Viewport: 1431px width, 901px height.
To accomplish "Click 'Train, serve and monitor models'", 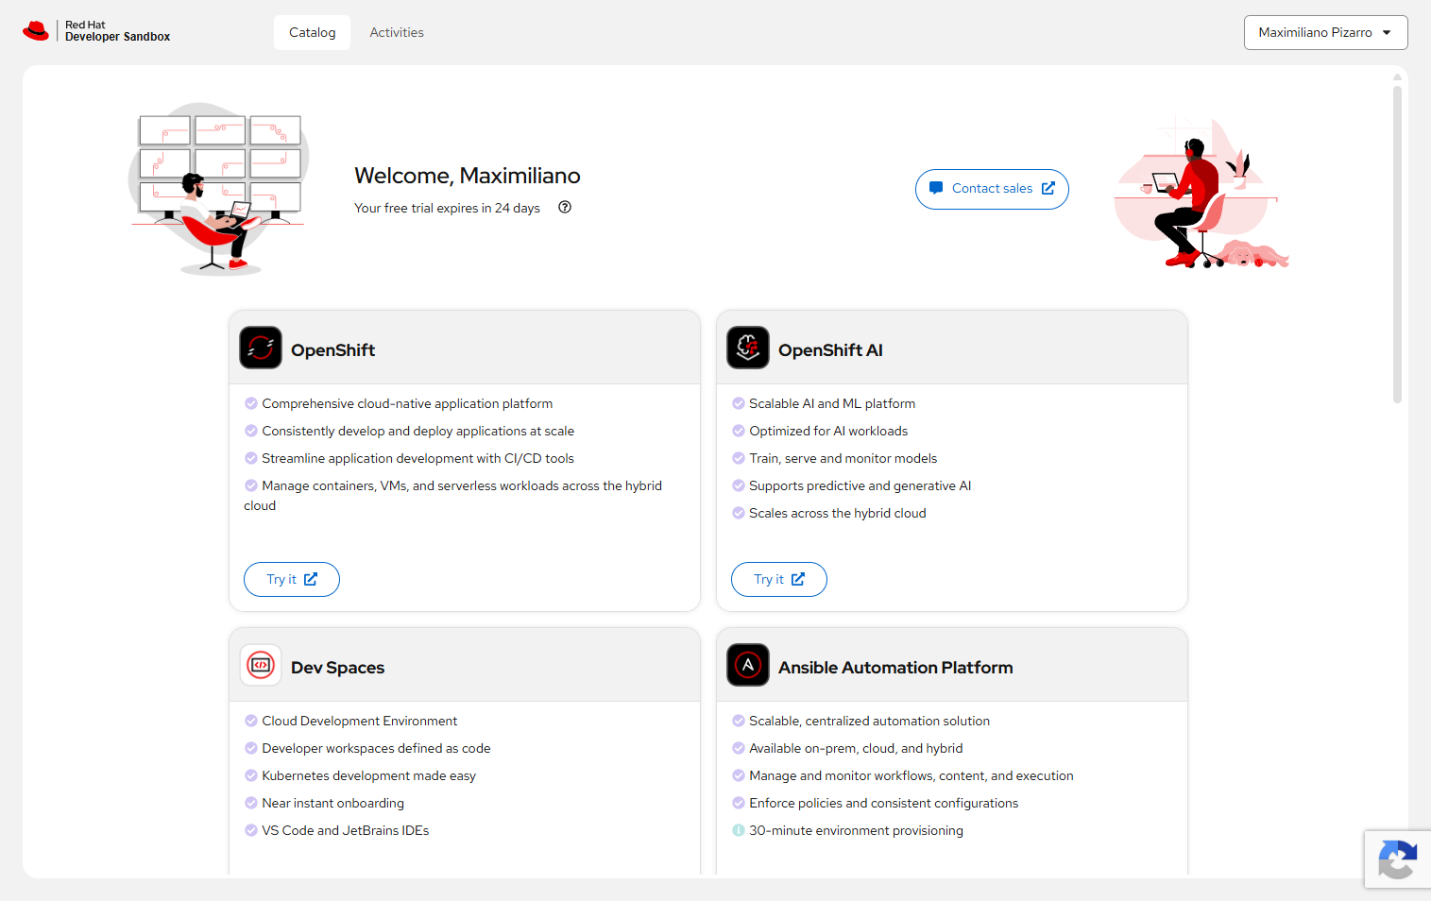I will pos(843,458).
